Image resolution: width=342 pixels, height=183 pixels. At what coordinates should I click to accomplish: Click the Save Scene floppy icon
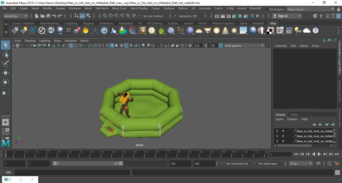(x=48, y=16)
